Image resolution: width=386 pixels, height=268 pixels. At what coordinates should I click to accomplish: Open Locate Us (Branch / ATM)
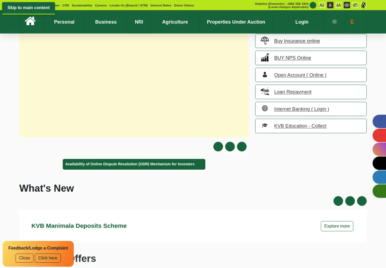point(129,5)
